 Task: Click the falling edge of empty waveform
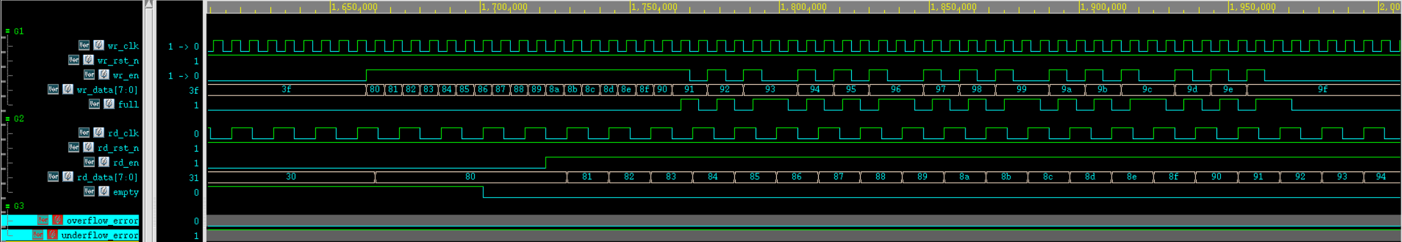tap(483, 191)
